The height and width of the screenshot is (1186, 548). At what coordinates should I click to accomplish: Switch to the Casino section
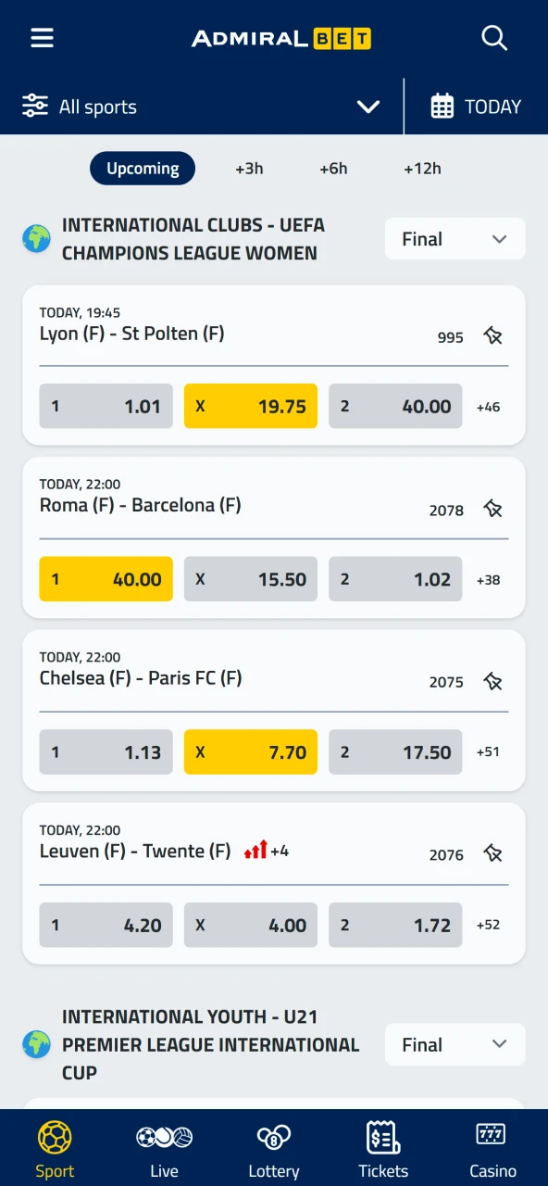click(x=492, y=1146)
